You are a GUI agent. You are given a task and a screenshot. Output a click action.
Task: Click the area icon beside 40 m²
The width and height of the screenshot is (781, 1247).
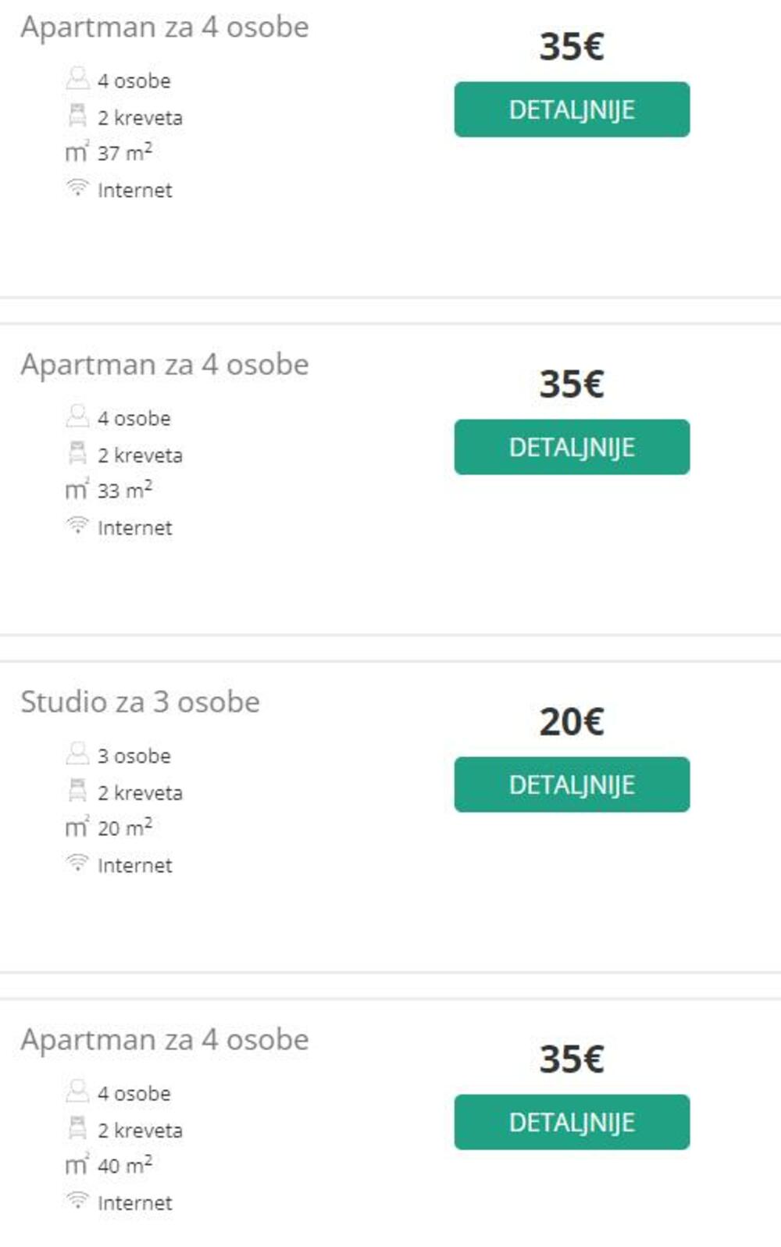point(77,1166)
